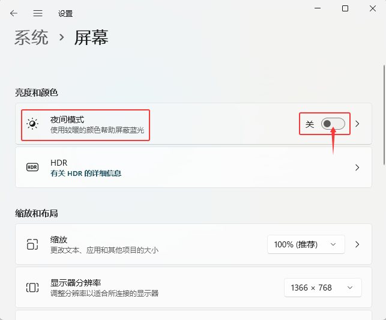Click the night mode sun icon
Image resolution: width=386 pixels, height=320 pixels.
[32, 124]
